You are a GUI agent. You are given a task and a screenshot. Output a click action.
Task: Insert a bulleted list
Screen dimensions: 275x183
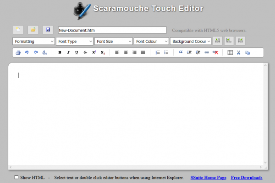coord(166,52)
